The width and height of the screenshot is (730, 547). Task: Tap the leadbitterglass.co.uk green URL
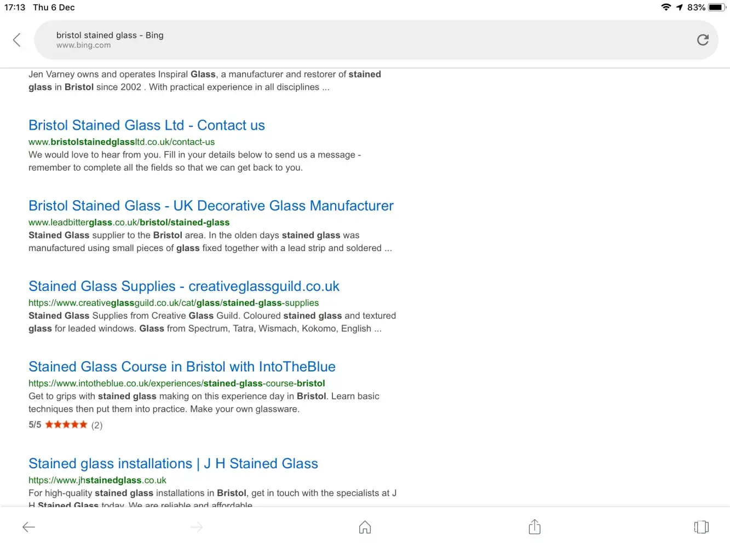point(129,222)
